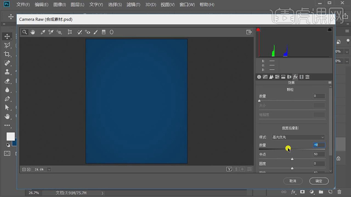
Task: Click the open preferences icon at toolbar right
Action: pos(249,32)
